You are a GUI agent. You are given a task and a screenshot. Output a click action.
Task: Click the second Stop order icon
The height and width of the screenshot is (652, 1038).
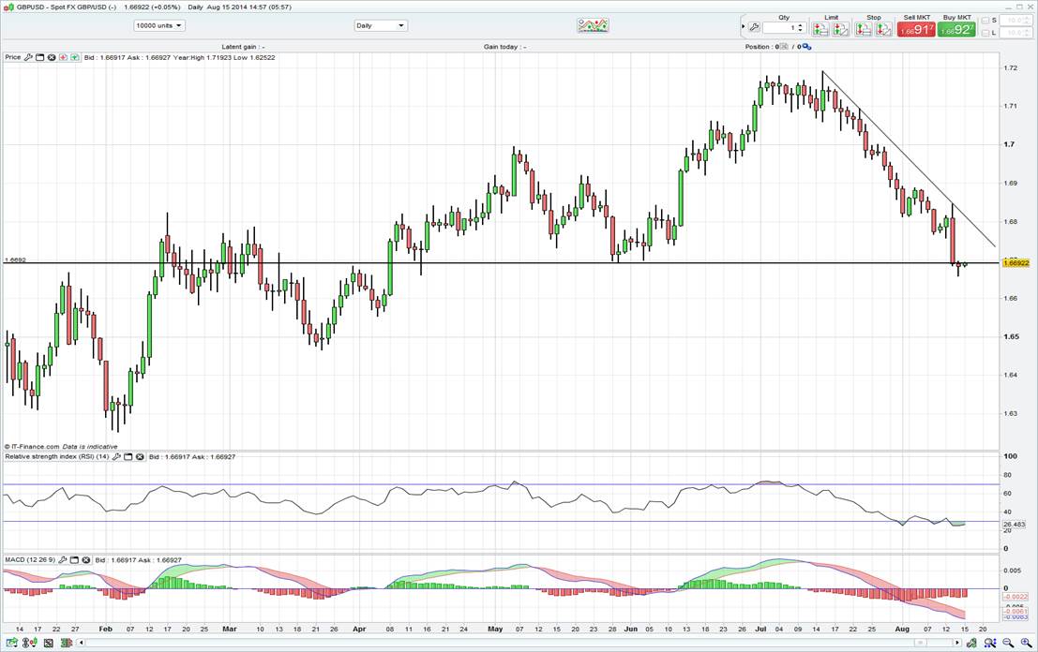[x=883, y=29]
